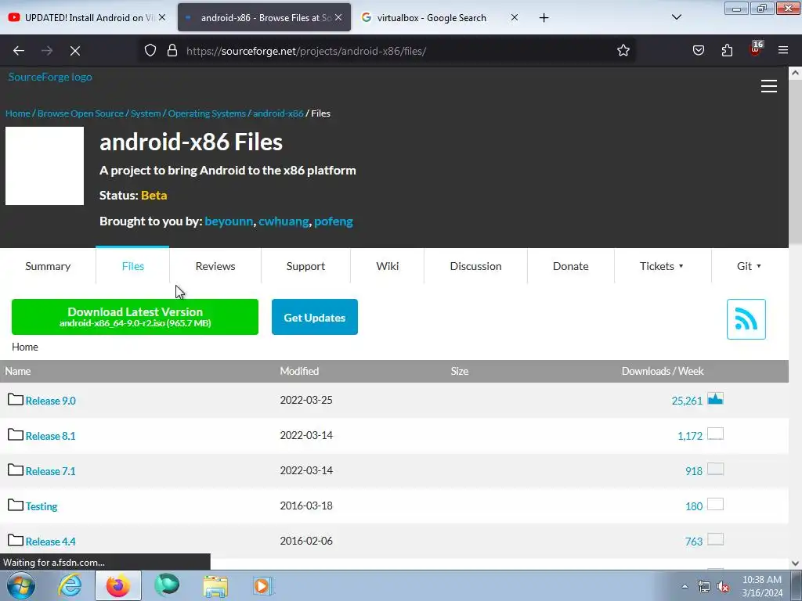Go to Browse Open Source breadcrumb
The height and width of the screenshot is (601, 802).
81,113
